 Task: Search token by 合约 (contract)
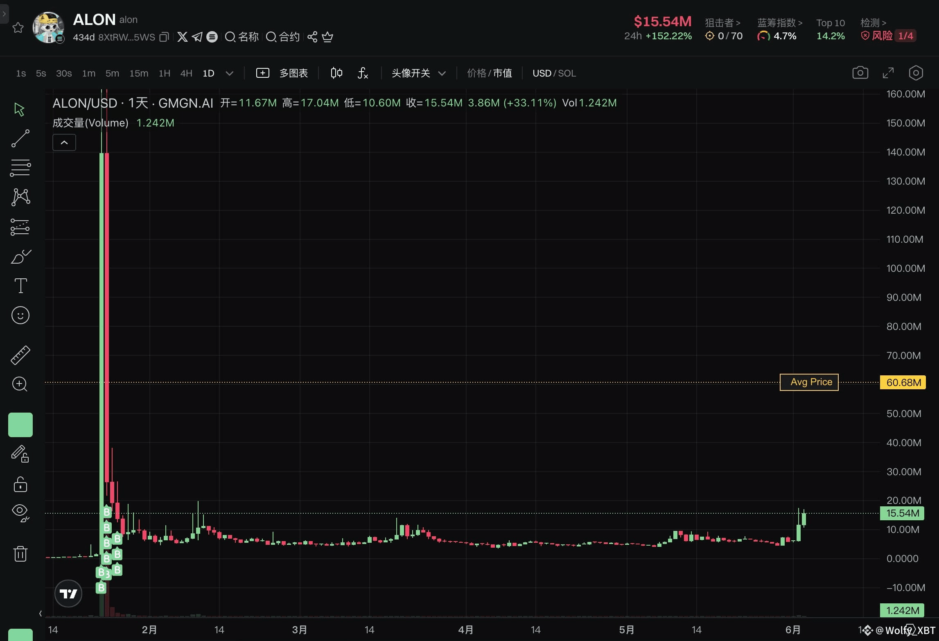coord(283,37)
